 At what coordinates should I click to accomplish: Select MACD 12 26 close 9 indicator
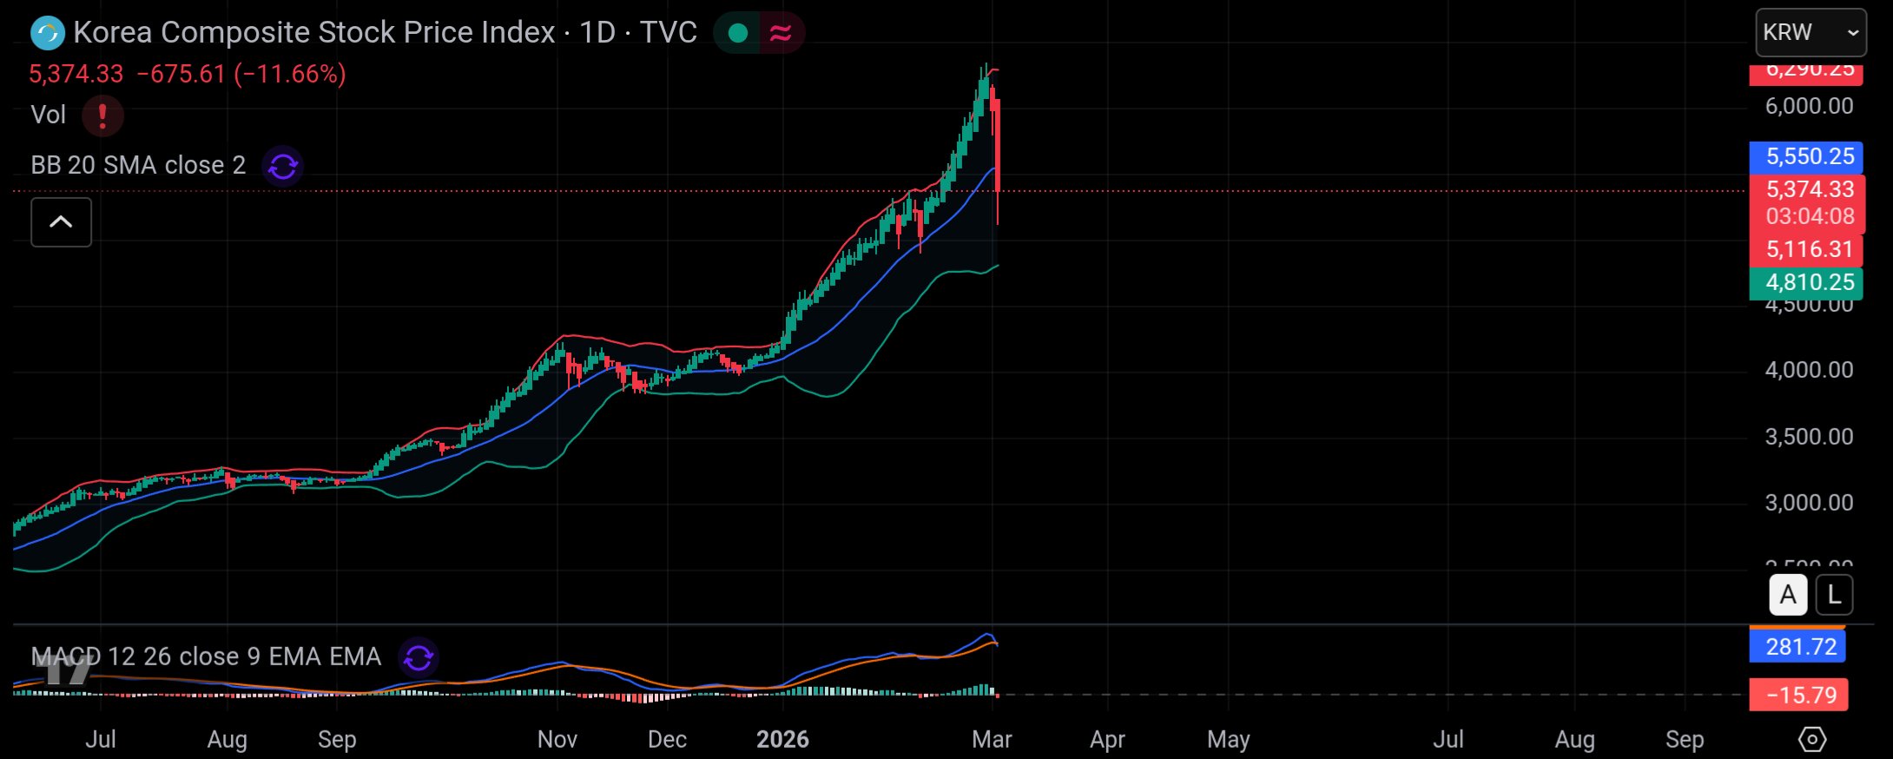coord(206,657)
